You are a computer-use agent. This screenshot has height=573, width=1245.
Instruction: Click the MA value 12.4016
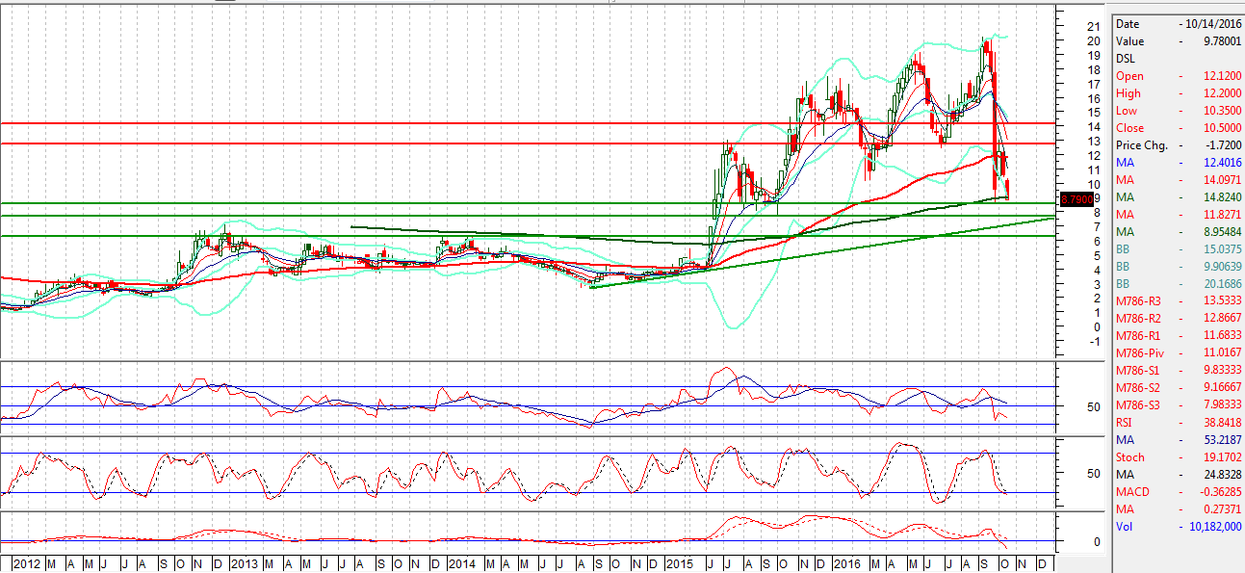point(1221,163)
